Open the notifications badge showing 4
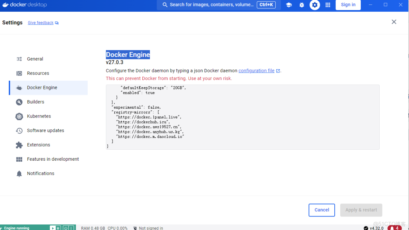 pyautogui.click(x=395, y=228)
